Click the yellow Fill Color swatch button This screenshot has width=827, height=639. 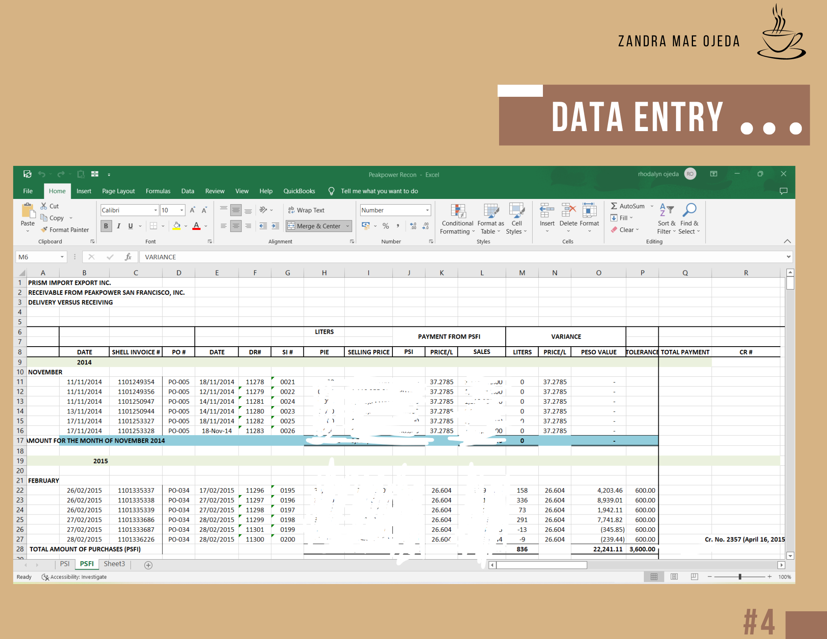click(x=177, y=226)
